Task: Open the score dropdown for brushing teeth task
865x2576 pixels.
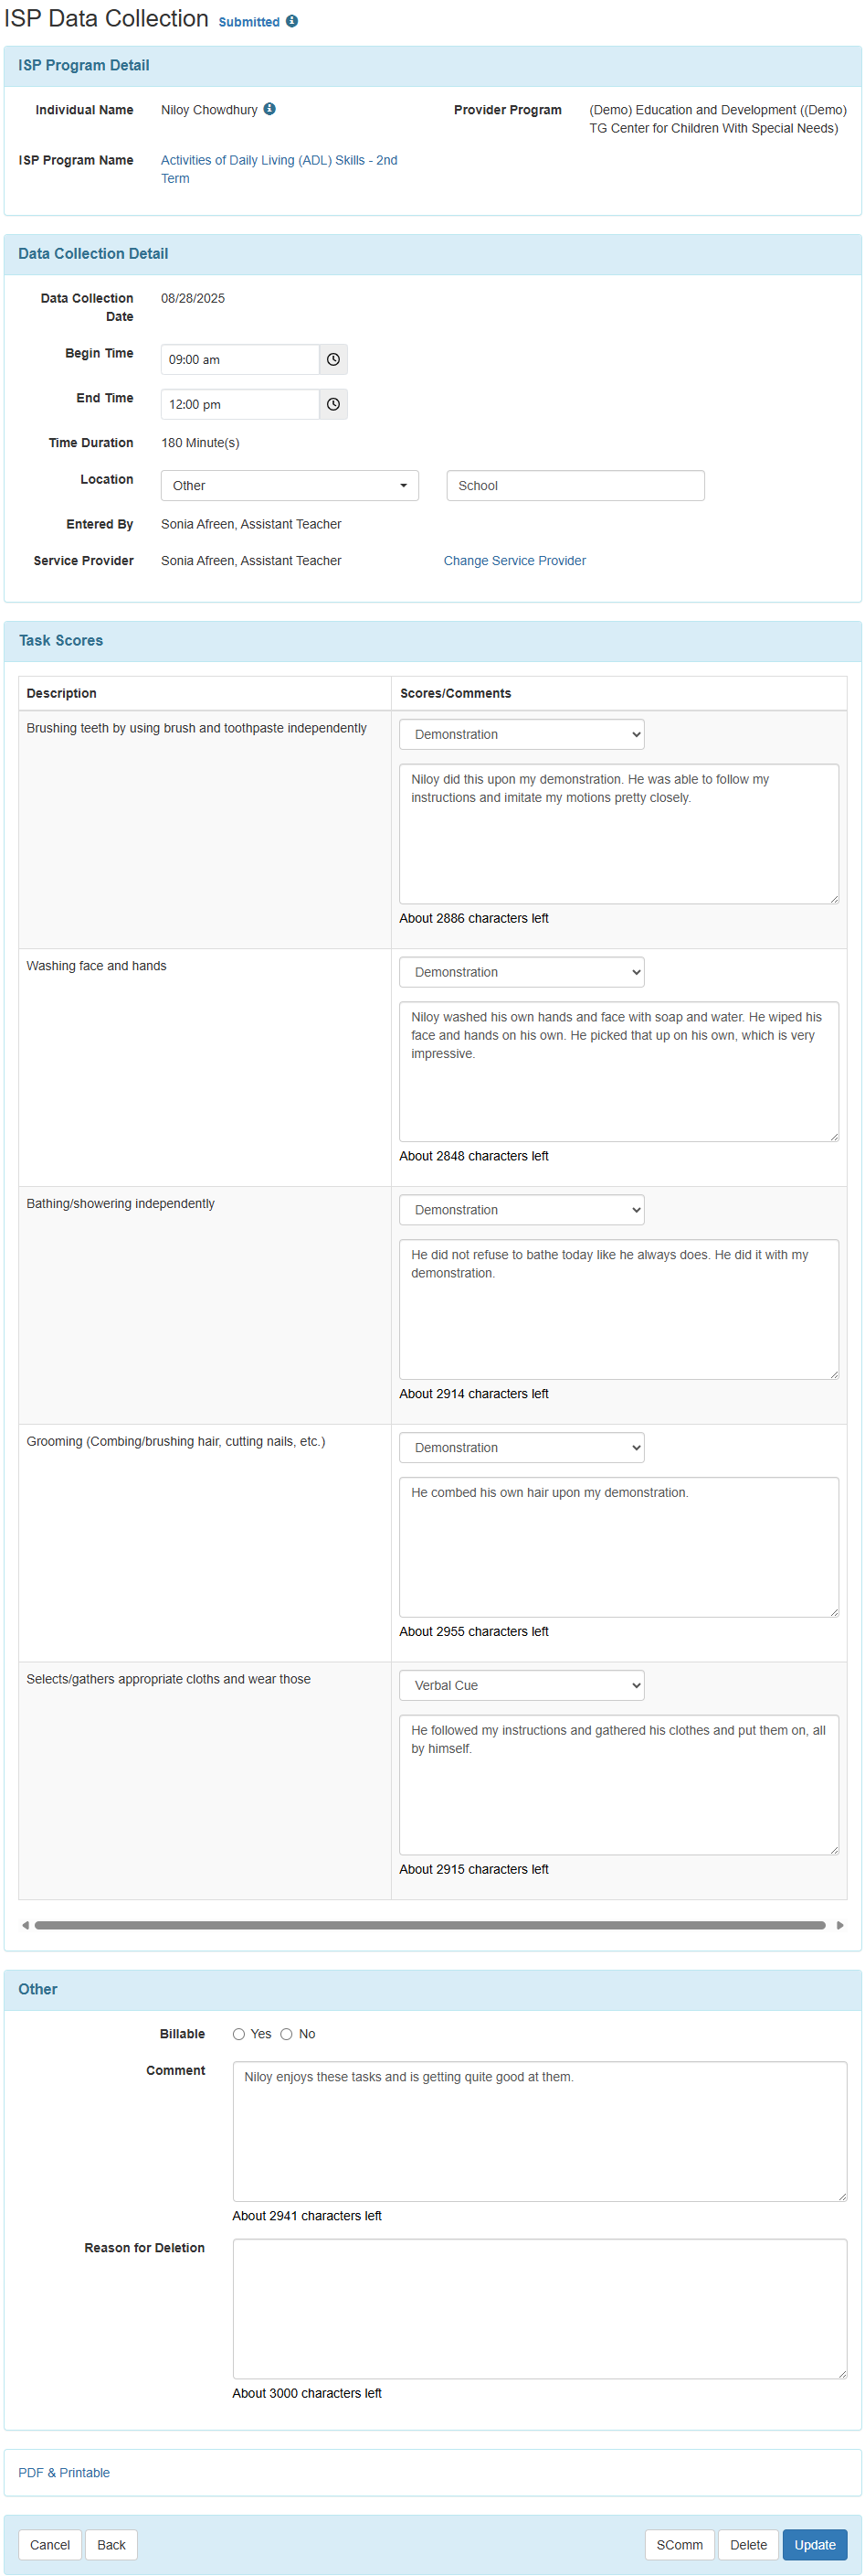Action: point(522,733)
